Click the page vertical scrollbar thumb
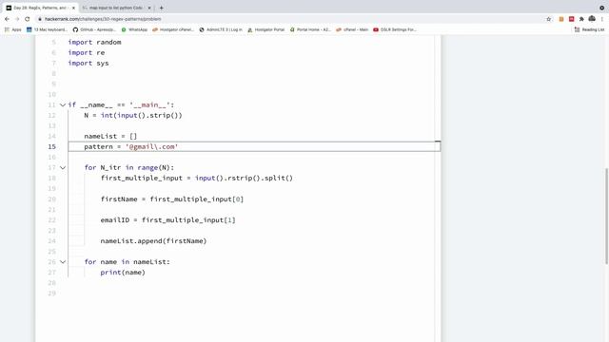Viewport: 609px width, 342px height. (606, 216)
